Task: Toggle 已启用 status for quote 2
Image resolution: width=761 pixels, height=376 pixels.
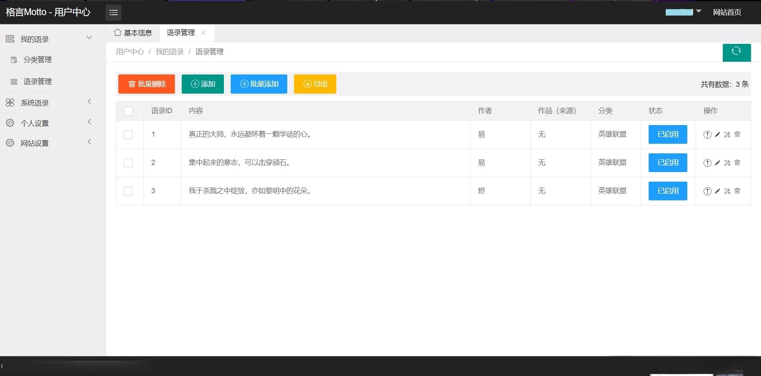Action: point(668,163)
